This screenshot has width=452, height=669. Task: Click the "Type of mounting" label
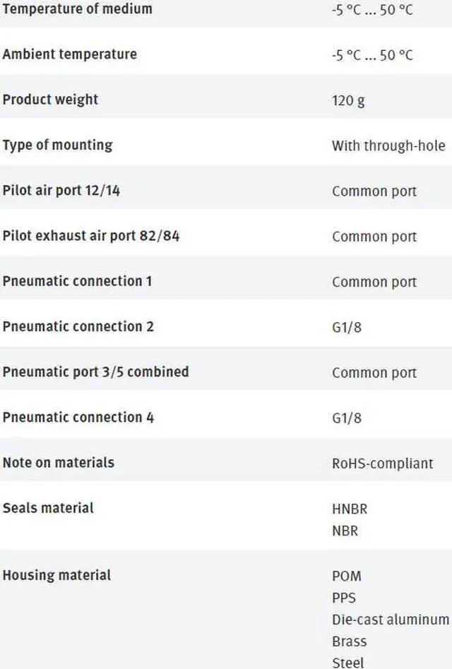(57, 145)
